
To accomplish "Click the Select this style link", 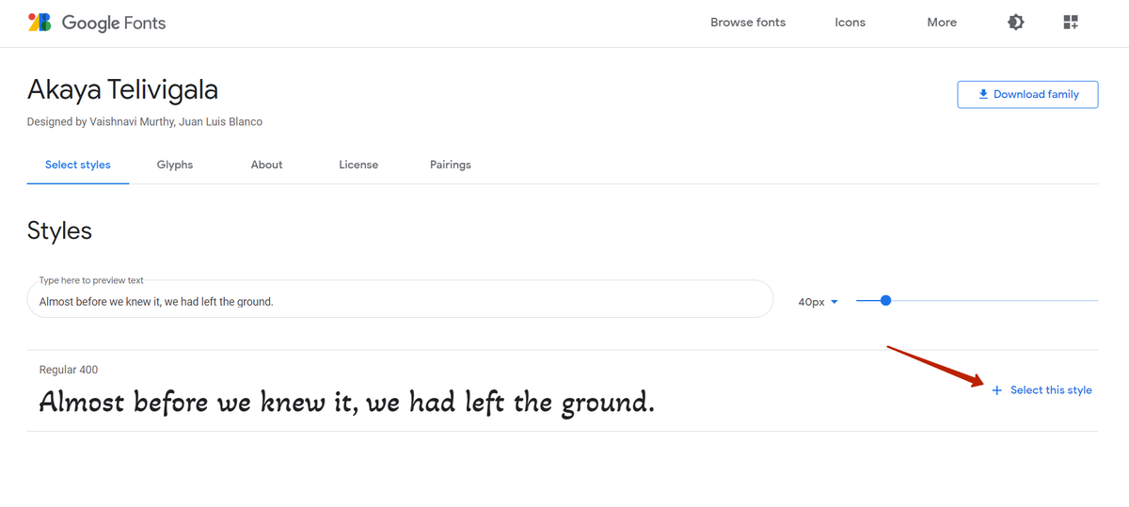I will 1051,390.
